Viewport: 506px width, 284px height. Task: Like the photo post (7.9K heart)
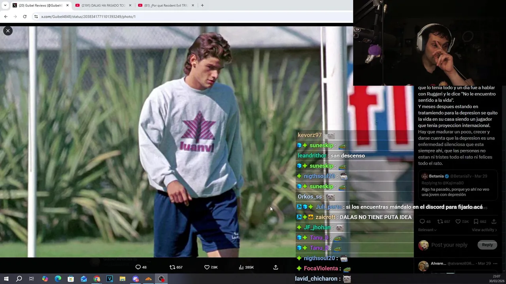tap(211, 267)
